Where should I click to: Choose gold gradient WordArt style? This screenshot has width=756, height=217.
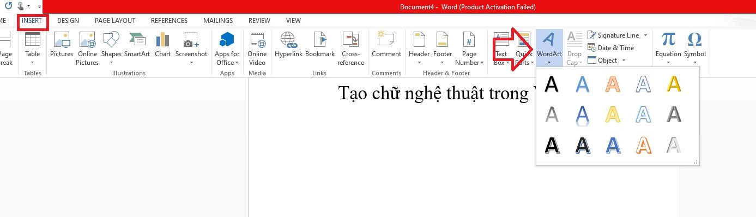pyautogui.click(x=674, y=84)
